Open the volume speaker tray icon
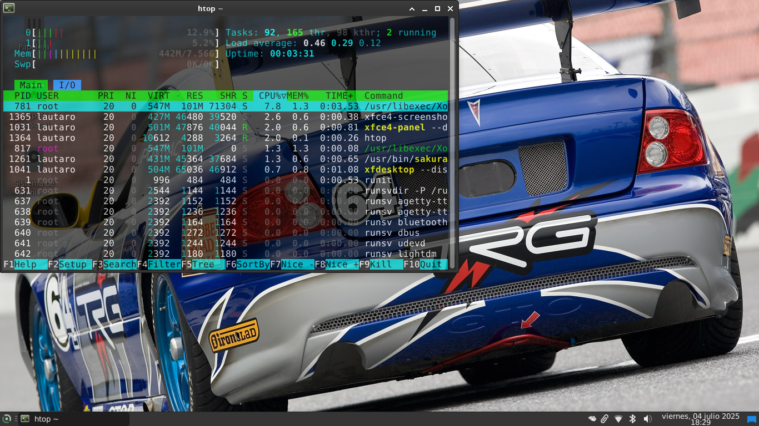Image resolution: width=759 pixels, height=426 pixels. 647,419
